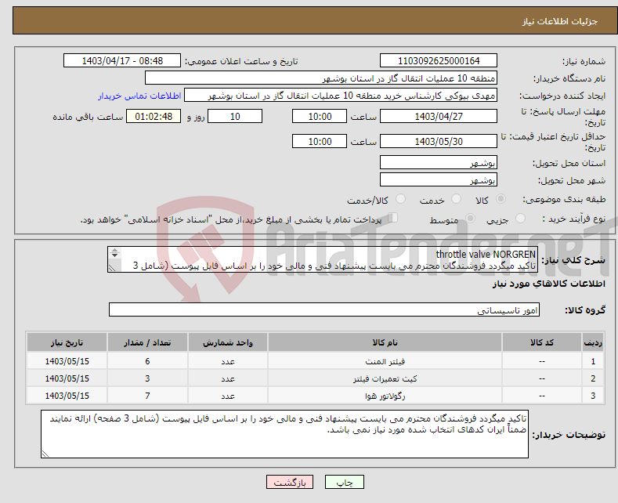Toggle the اسناد خزانه اسلامی payment checkbox
The image size is (618, 503).
(x=392, y=218)
